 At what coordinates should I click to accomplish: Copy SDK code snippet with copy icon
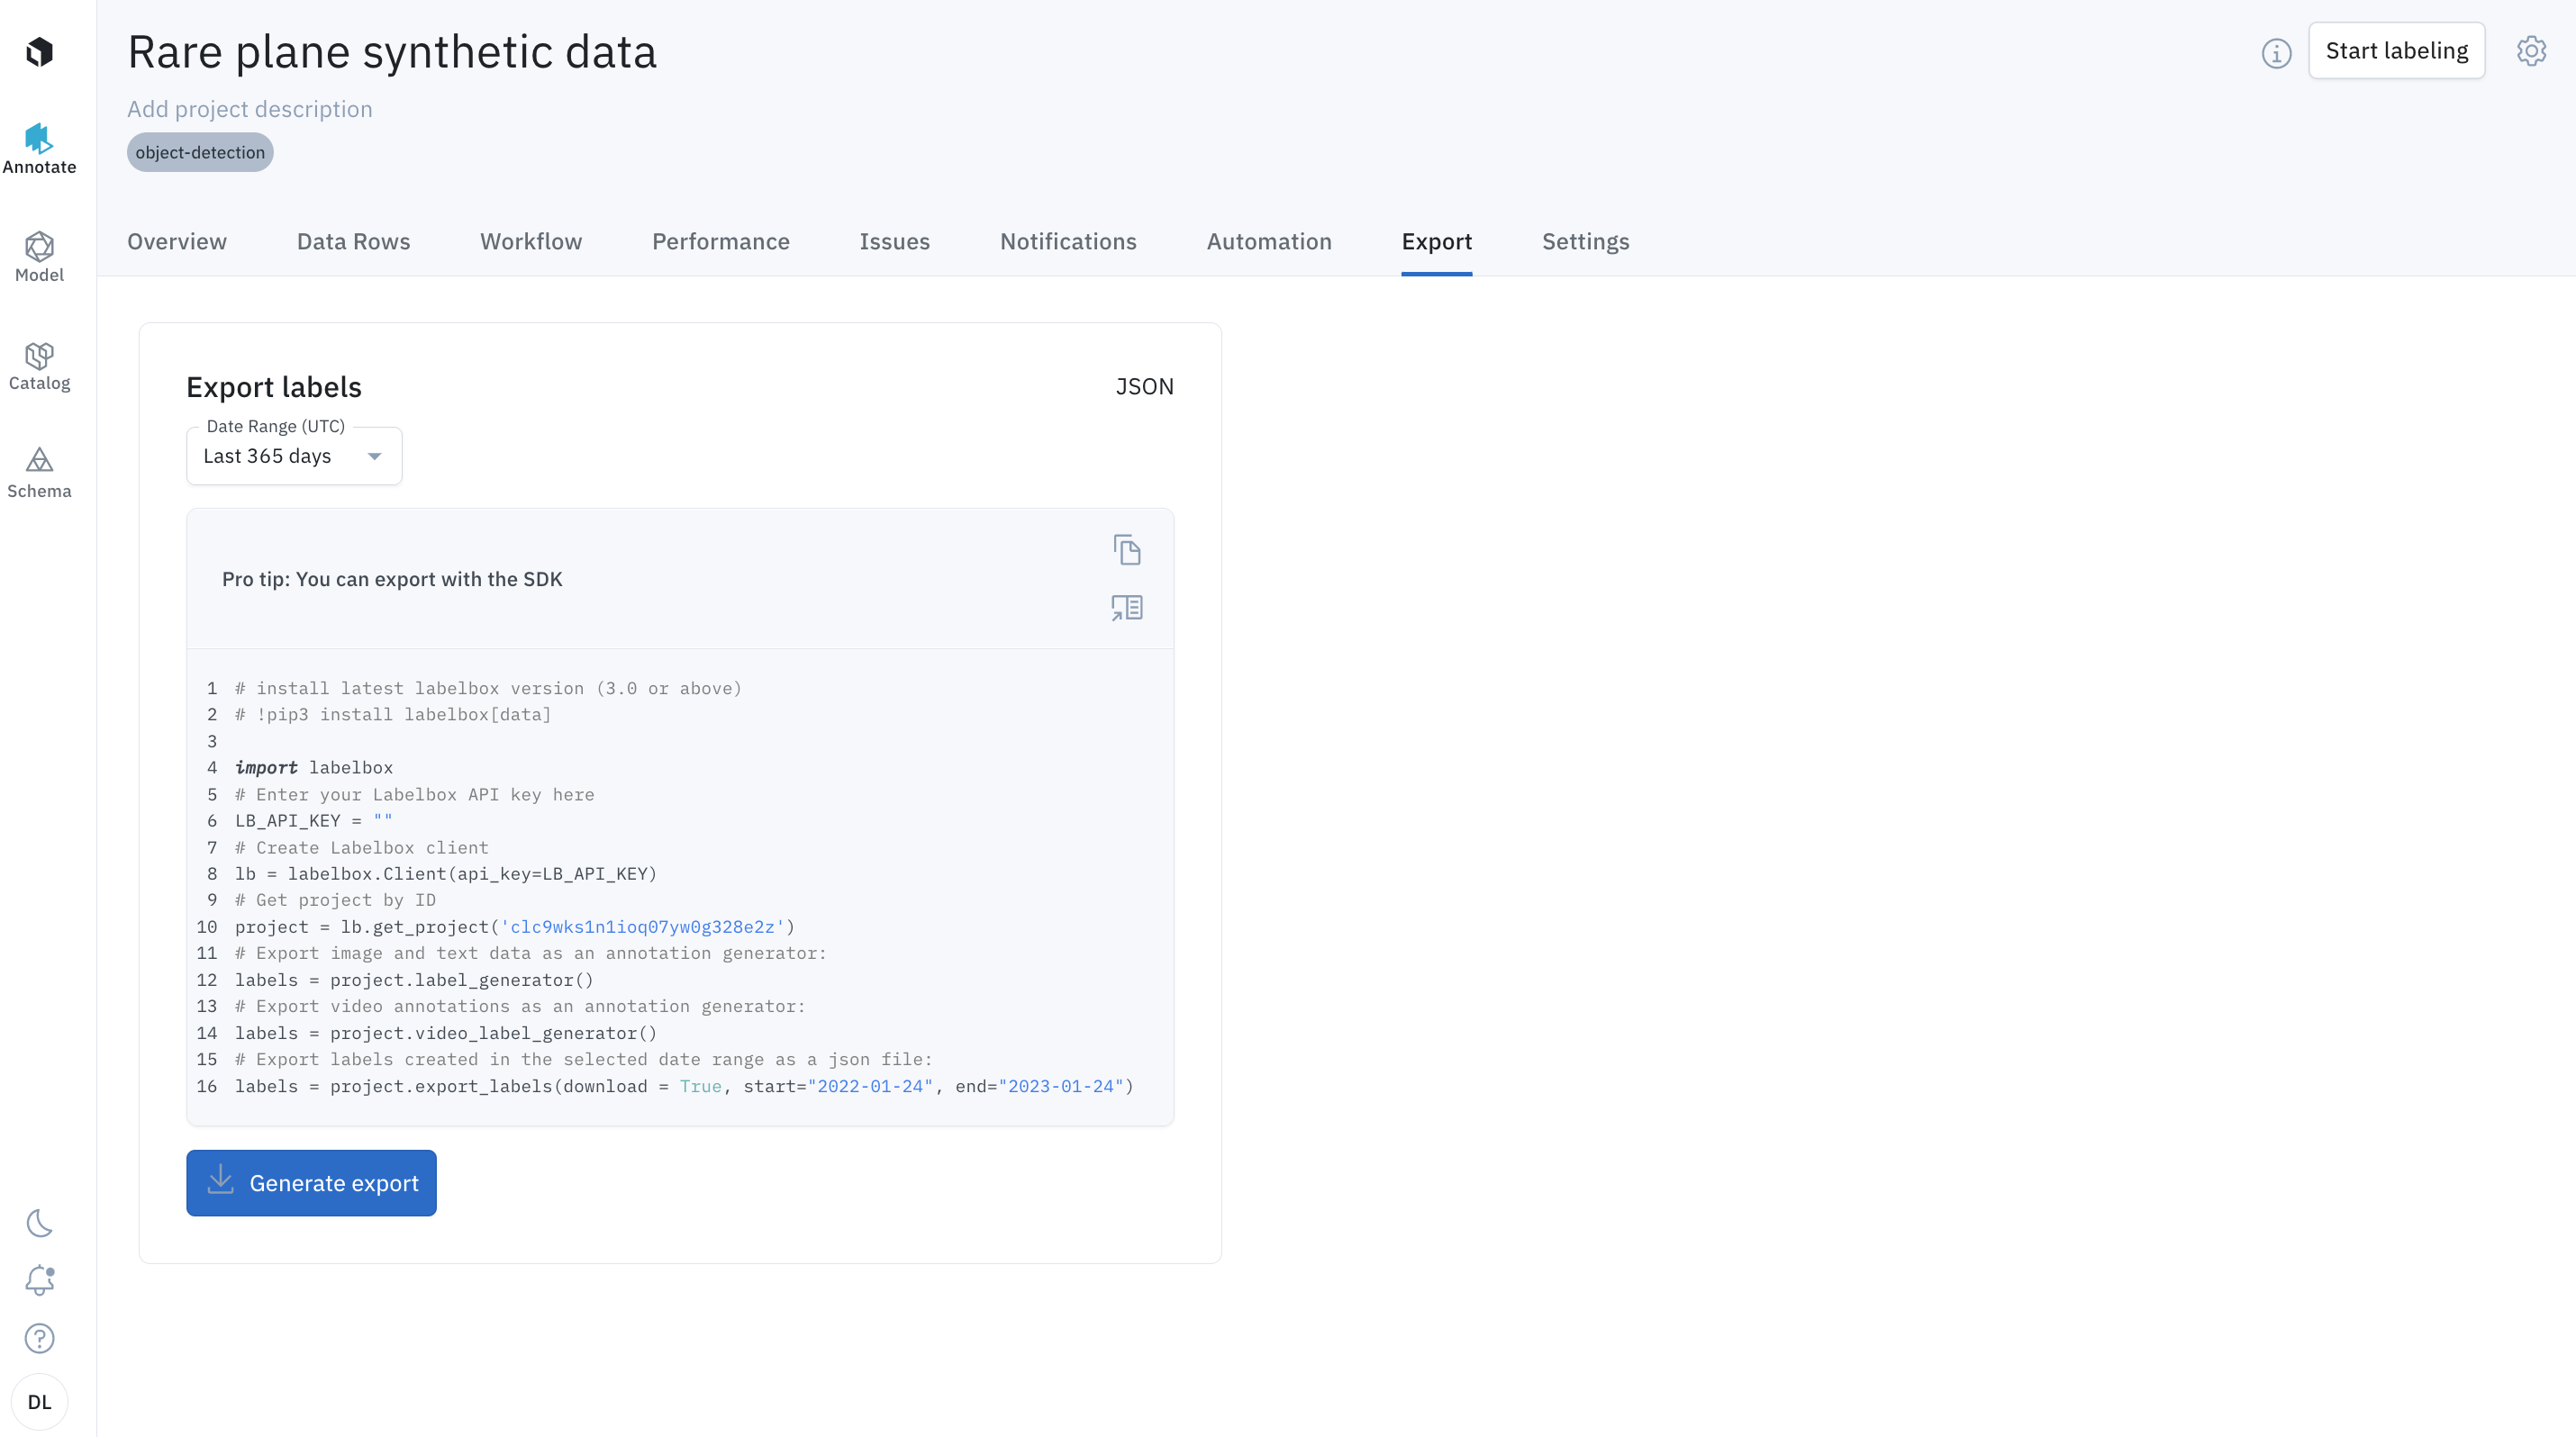pos(1127,549)
